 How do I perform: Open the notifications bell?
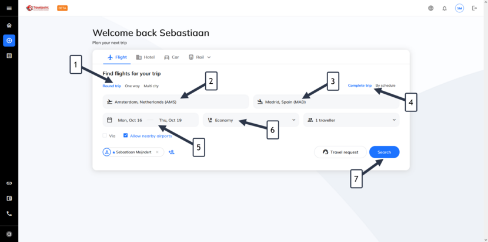pos(444,8)
